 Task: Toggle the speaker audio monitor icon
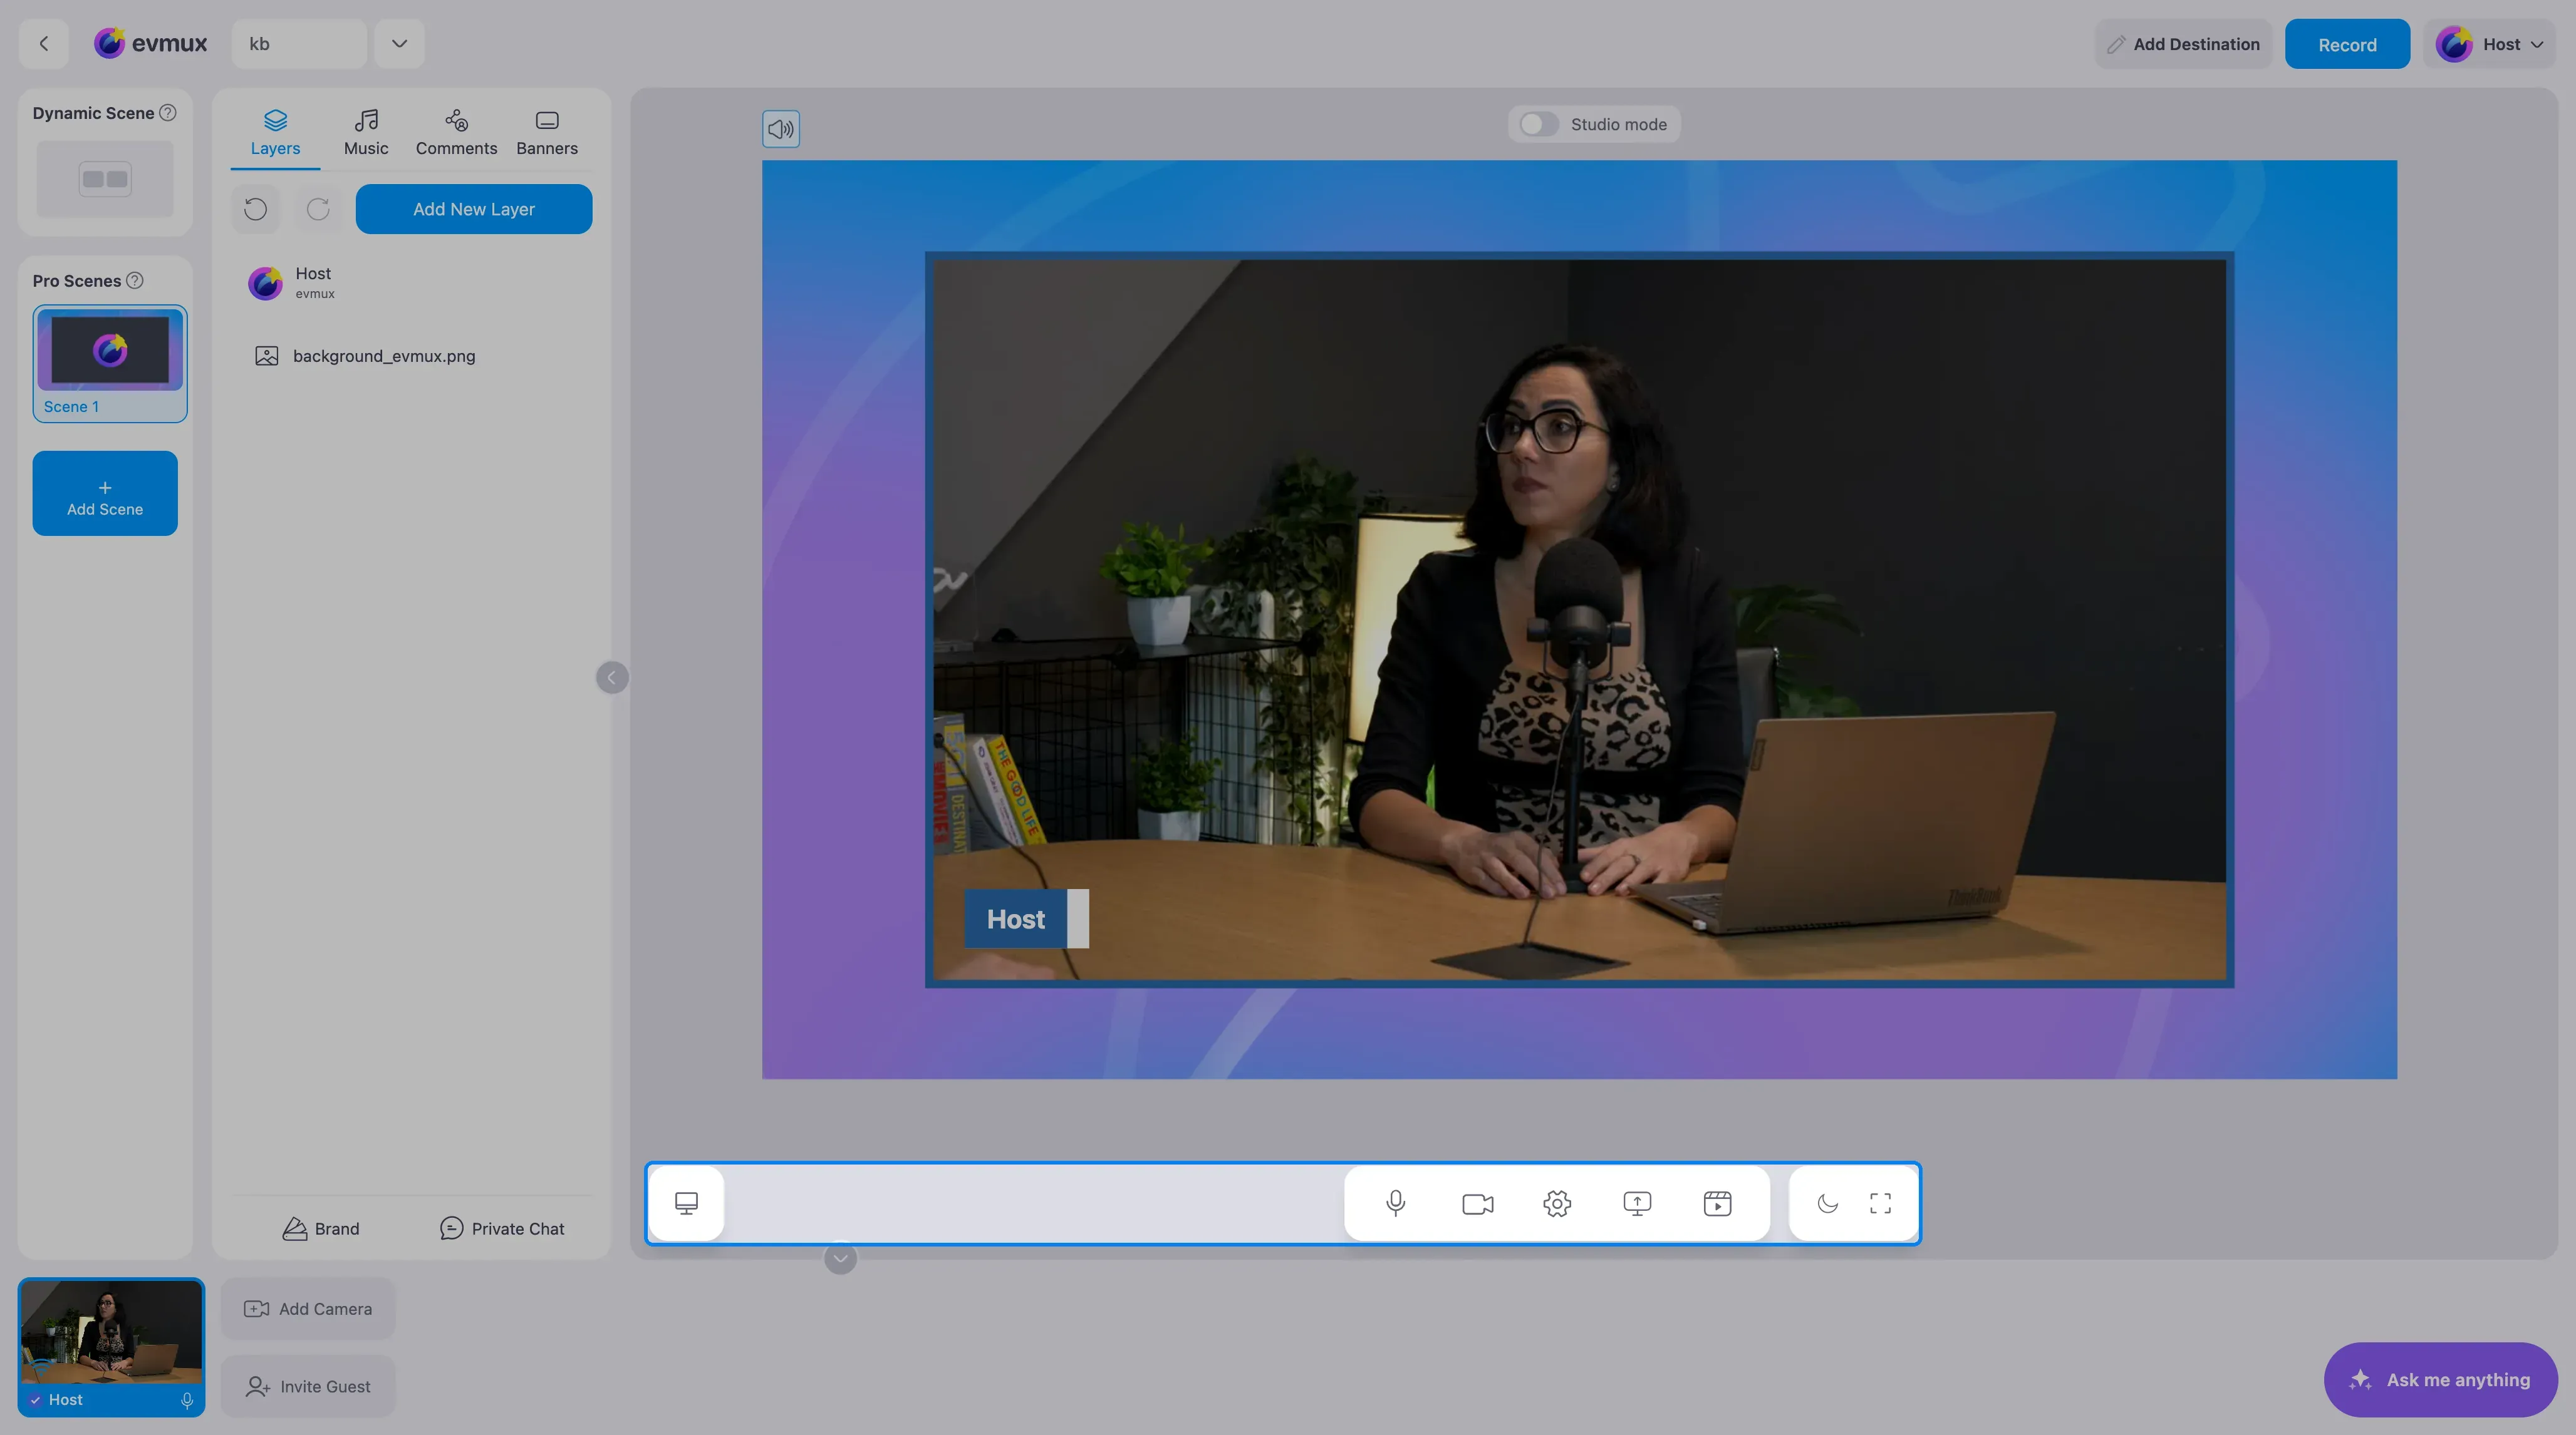pyautogui.click(x=781, y=129)
